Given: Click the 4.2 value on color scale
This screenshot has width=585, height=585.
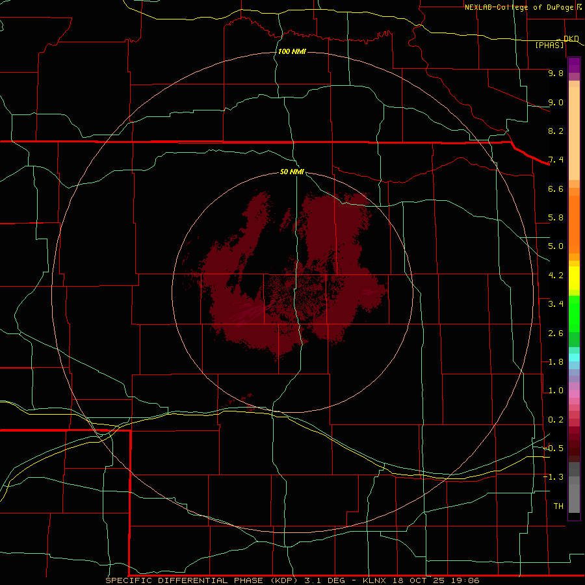Looking at the screenshot, I should (x=556, y=276).
